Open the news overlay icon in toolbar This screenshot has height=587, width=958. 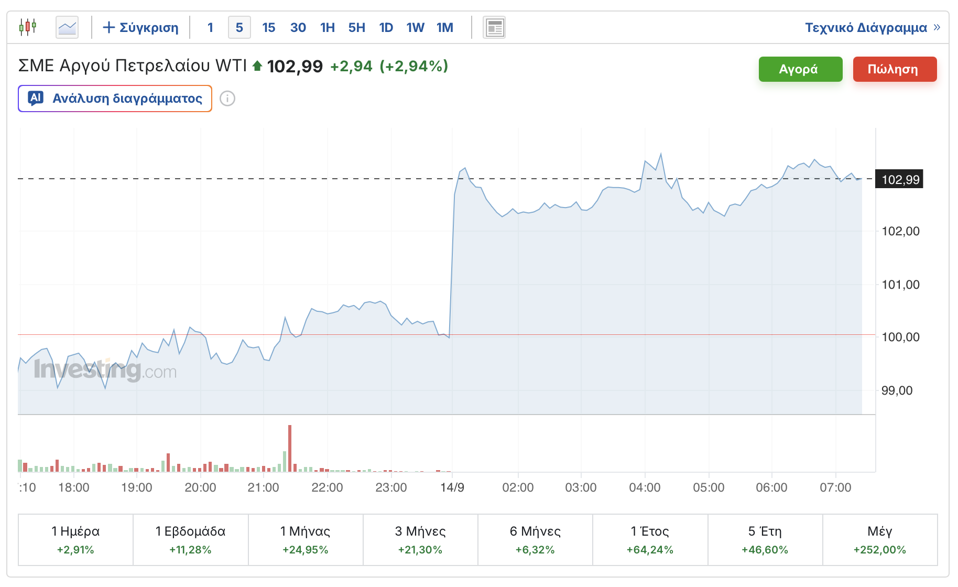494,27
